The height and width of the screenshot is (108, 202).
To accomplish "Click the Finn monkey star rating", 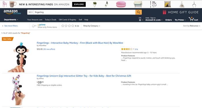I will (127, 49).
